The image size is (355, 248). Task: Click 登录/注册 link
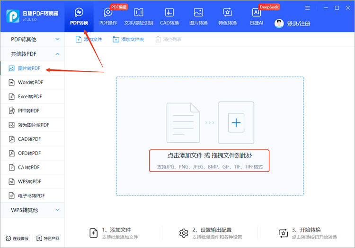(298, 24)
